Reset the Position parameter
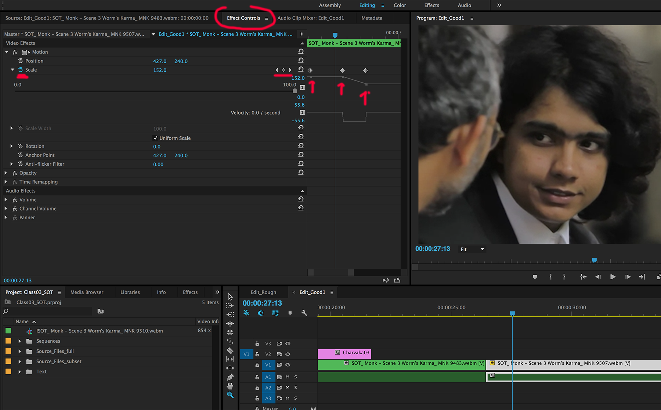 point(301,61)
